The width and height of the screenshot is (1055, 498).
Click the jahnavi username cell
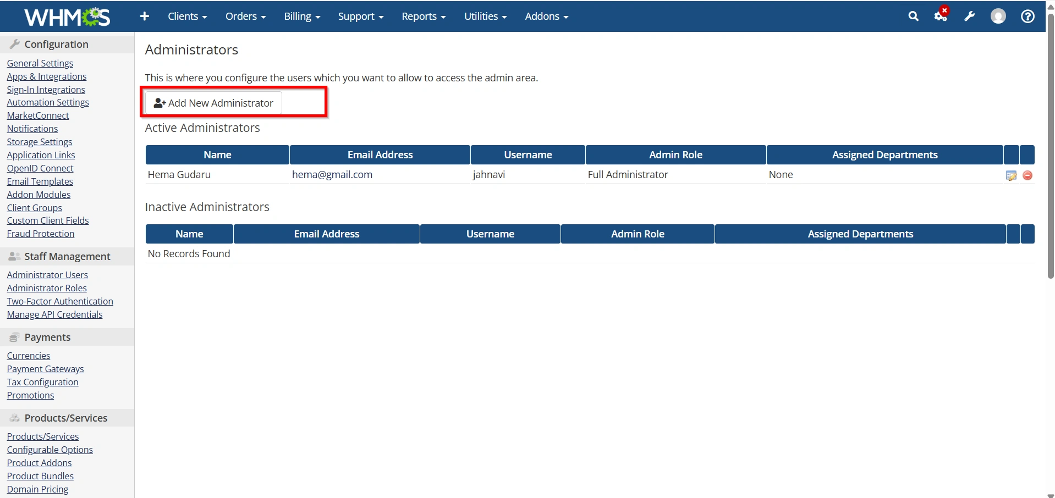pyautogui.click(x=489, y=174)
